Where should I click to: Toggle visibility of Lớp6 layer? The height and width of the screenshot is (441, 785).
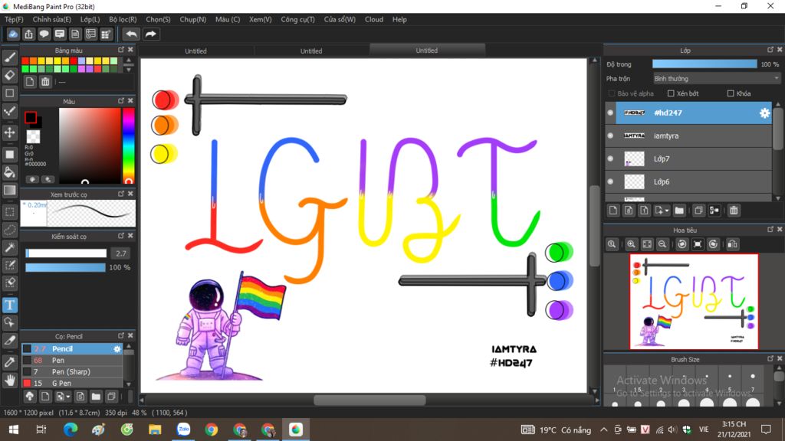point(610,181)
